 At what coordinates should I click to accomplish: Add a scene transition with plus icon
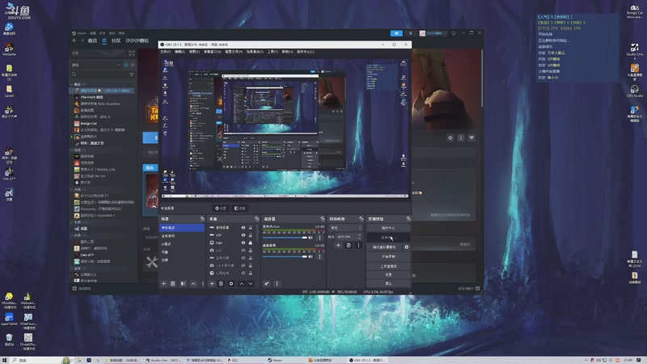click(x=338, y=245)
